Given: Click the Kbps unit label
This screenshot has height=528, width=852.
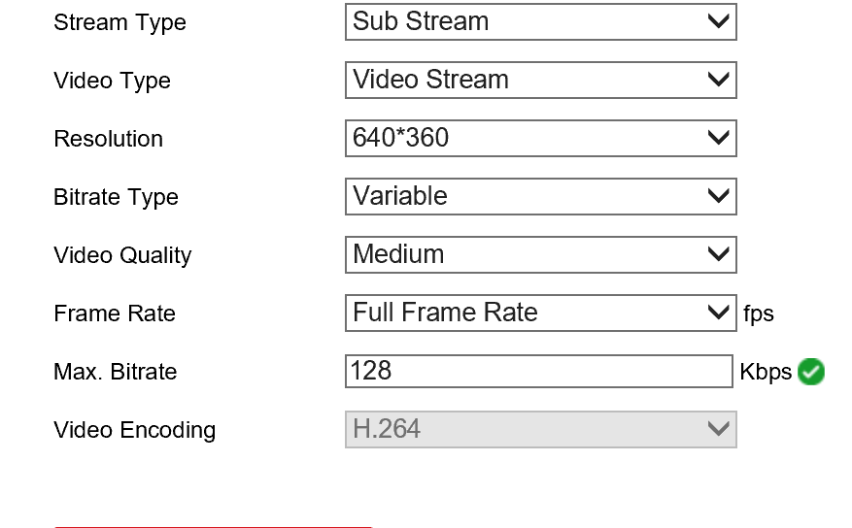Looking at the screenshot, I should 766,373.
